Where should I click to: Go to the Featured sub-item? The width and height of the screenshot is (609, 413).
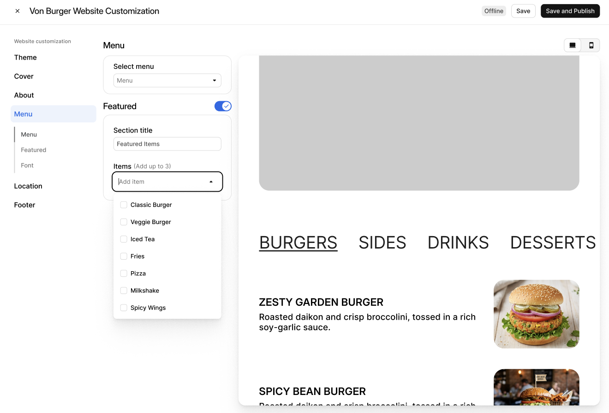[x=33, y=150]
